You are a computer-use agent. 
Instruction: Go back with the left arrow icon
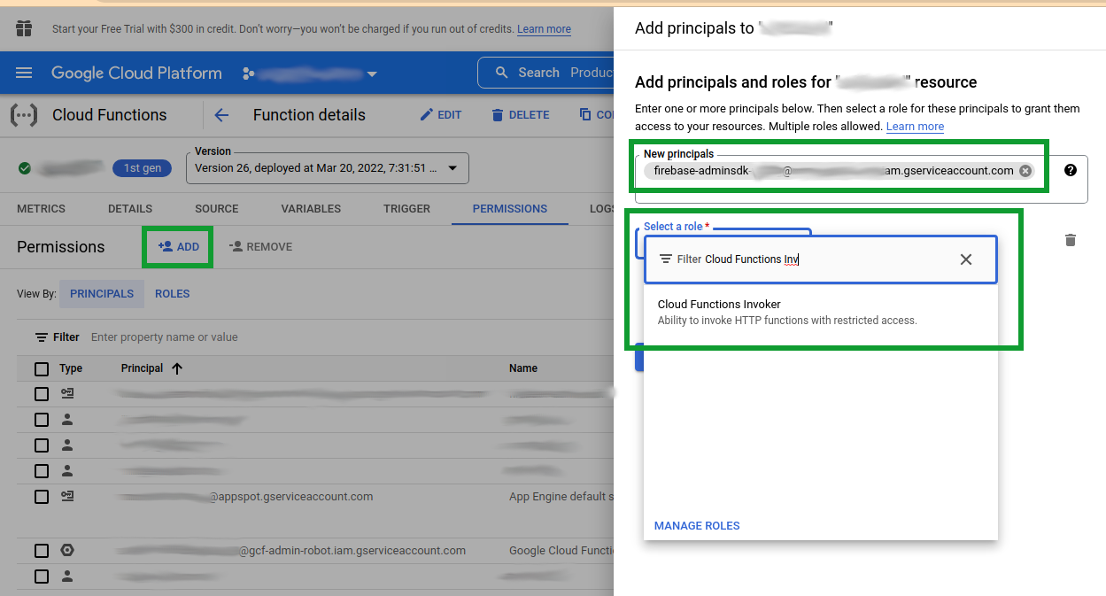click(x=221, y=115)
